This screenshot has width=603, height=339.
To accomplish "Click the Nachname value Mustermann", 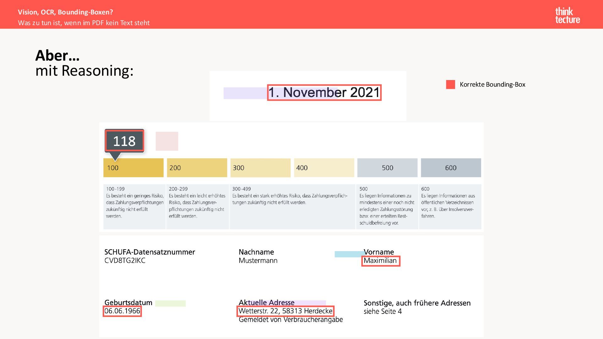I will pyautogui.click(x=258, y=261).
